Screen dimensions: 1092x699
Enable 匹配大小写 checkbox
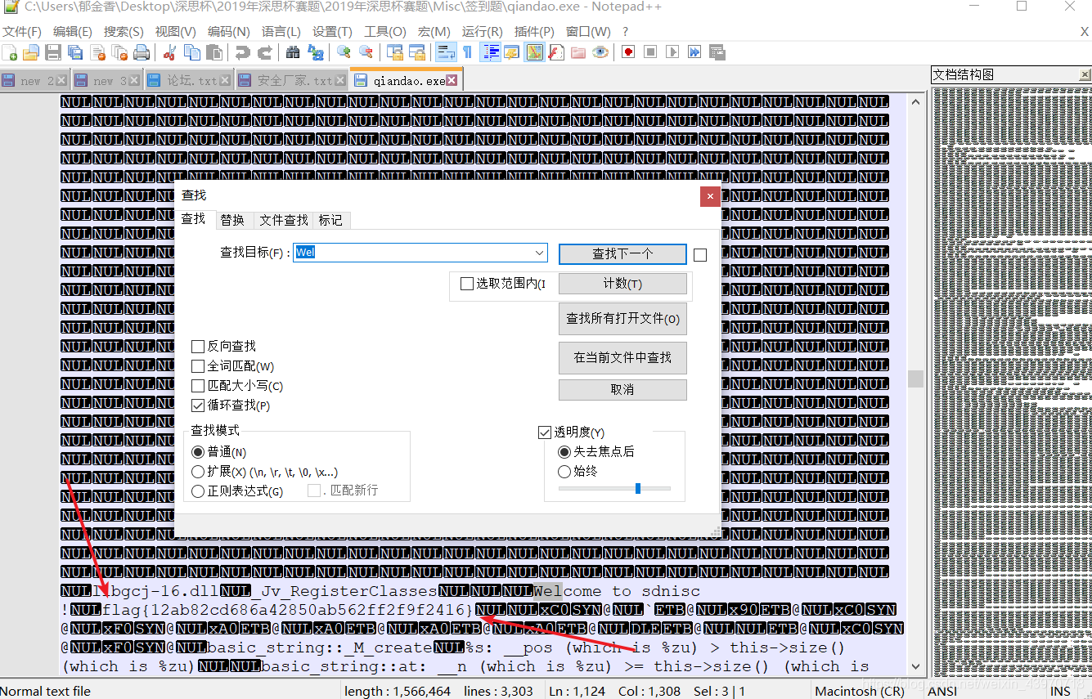pos(236,386)
